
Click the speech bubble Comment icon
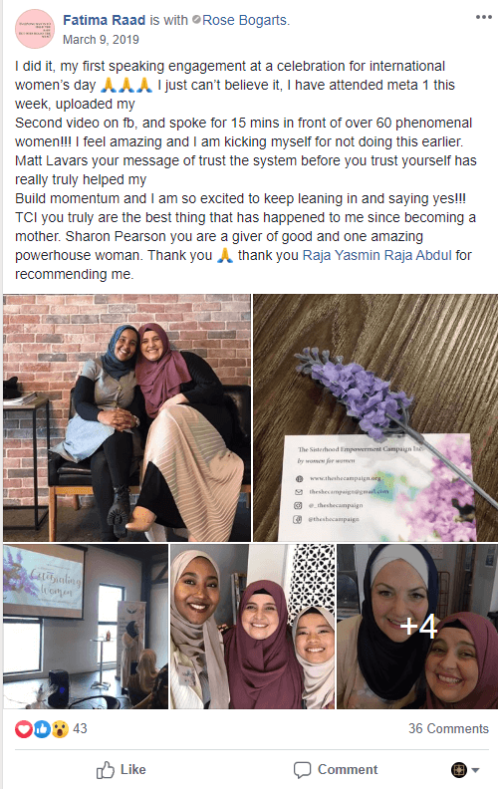click(302, 770)
